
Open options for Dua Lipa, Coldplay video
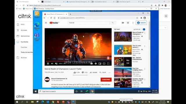pyautogui.click(x=145, y=69)
